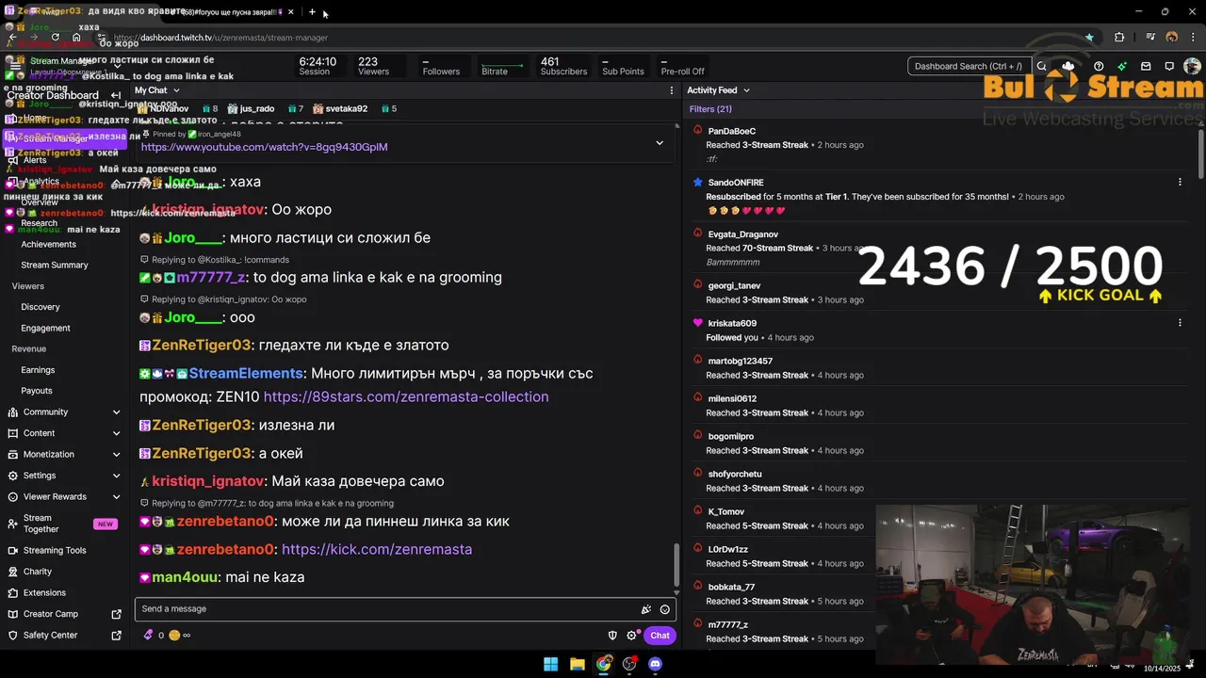Open Creator Camp in the sidebar
This screenshot has width=1206, height=678.
(64, 614)
